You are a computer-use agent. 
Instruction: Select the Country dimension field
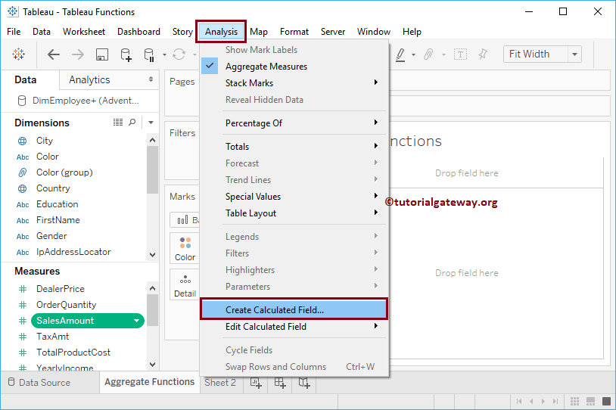tap(53, 188)
